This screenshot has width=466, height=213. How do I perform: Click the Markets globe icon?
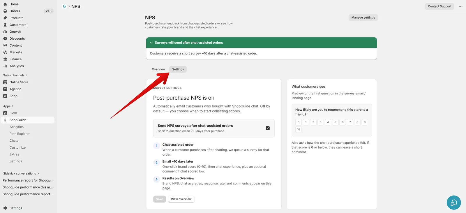(5, 52)
